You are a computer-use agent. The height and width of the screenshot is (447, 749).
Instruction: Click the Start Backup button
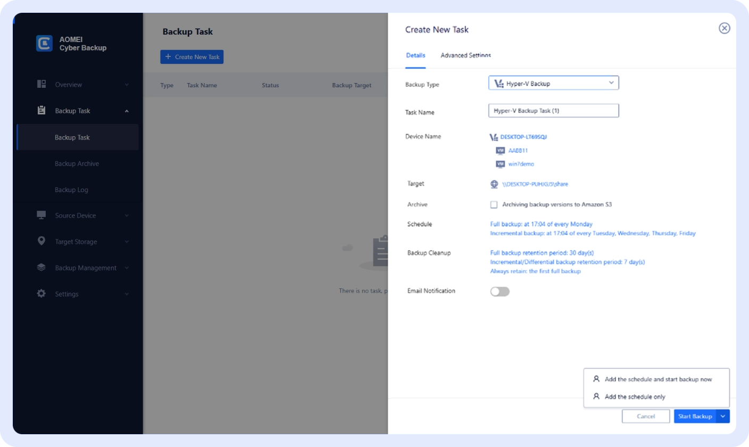pos(695,416)
